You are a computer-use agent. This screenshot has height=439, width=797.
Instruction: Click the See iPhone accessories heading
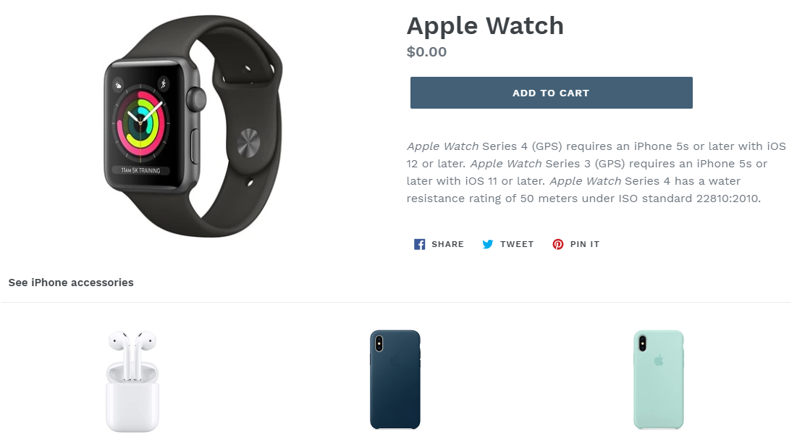(71, 283)
